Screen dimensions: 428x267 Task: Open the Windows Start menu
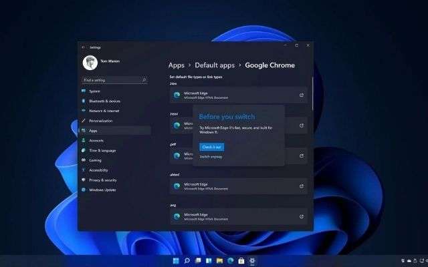176,260
